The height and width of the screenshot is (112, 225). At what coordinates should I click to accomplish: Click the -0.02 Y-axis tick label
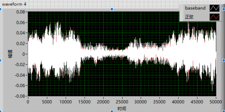tap(20, 65)
